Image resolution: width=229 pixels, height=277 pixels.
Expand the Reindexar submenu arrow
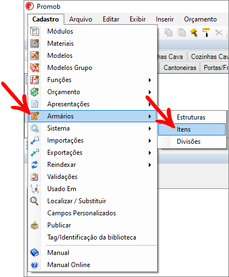click(x=150, y=165)
